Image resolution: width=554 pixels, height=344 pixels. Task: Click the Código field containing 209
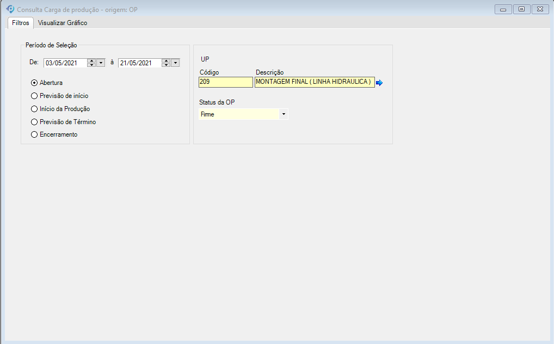(225, 82)
